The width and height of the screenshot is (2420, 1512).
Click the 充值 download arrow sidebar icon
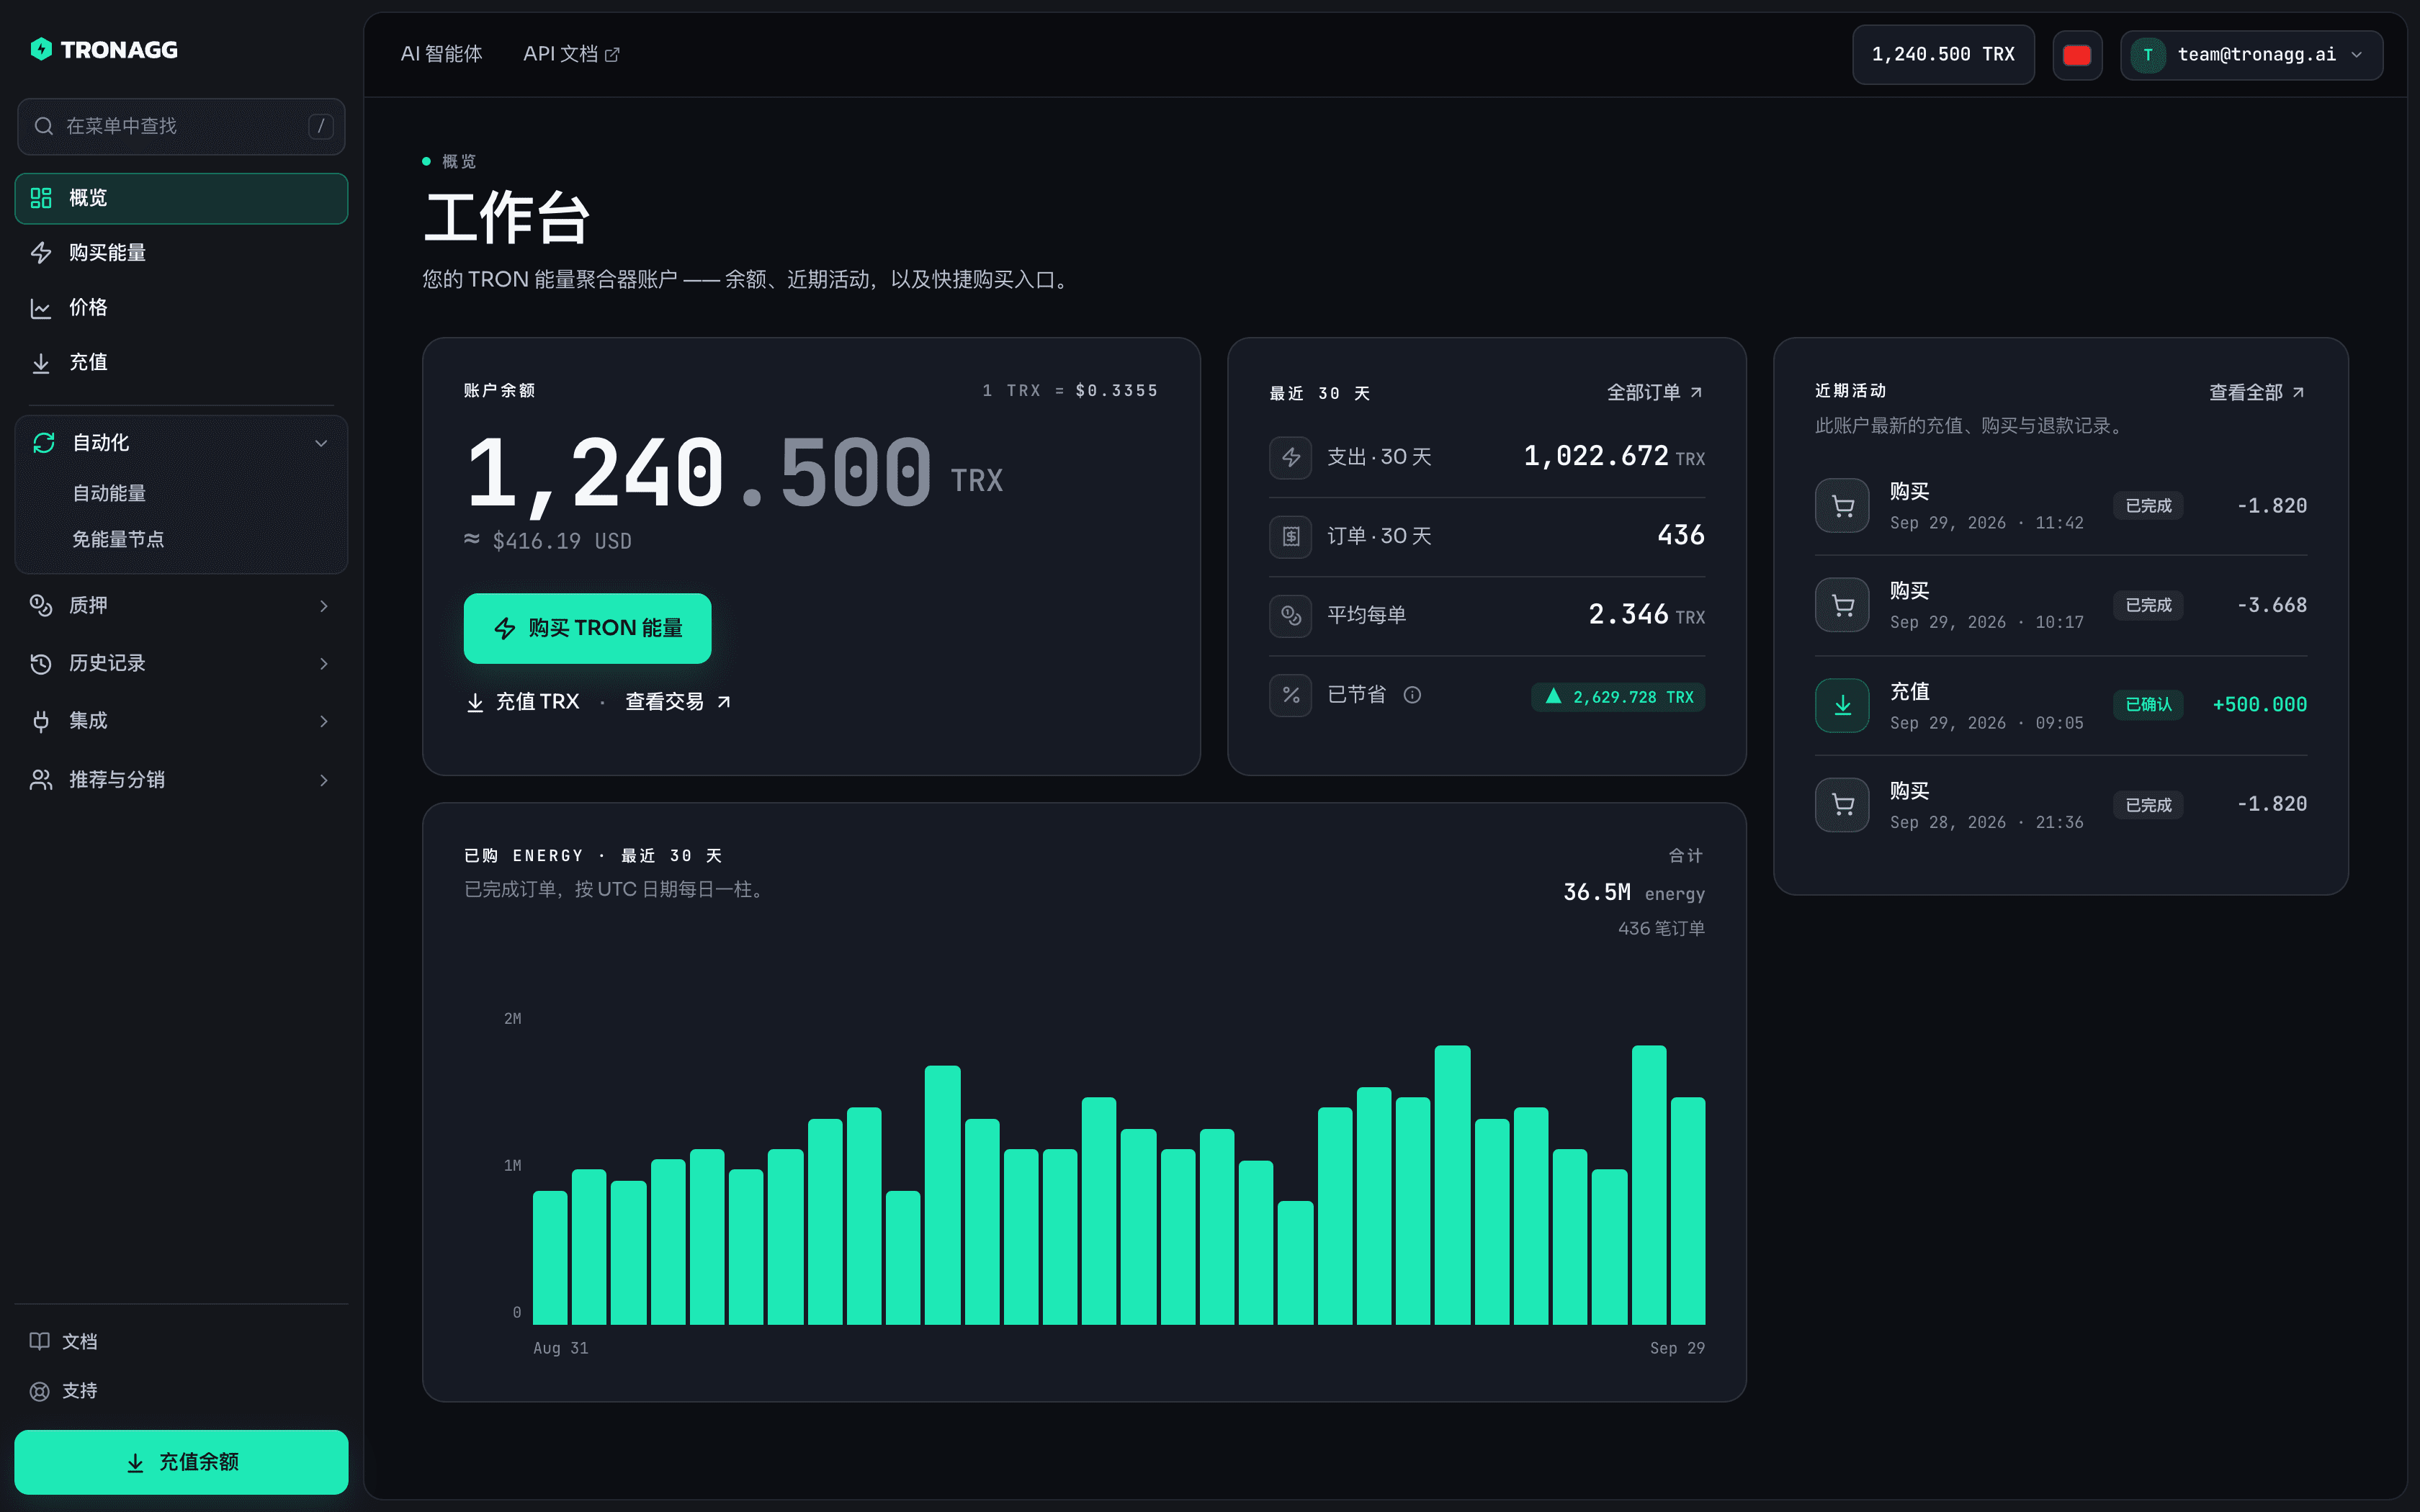[x=41, y=363]
